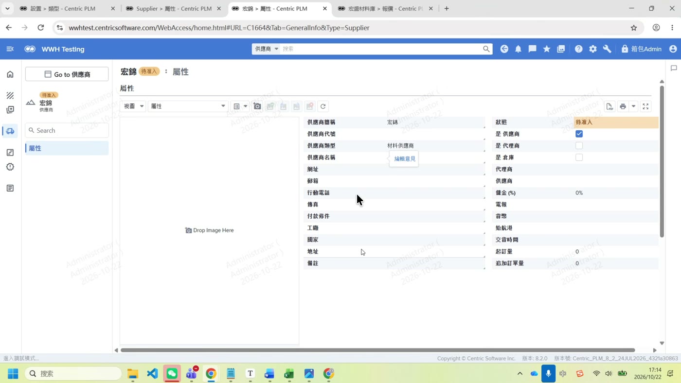This screenshot has width=681, height=383.
Task: Open the user account avatar icon
Action: click(x=673, y=49)
